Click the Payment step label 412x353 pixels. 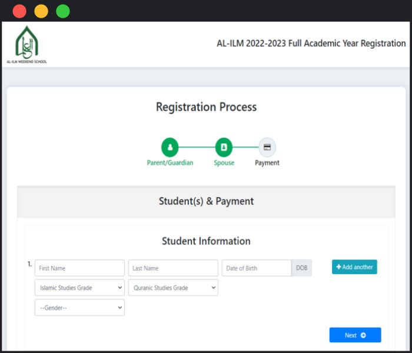[267, 163]
